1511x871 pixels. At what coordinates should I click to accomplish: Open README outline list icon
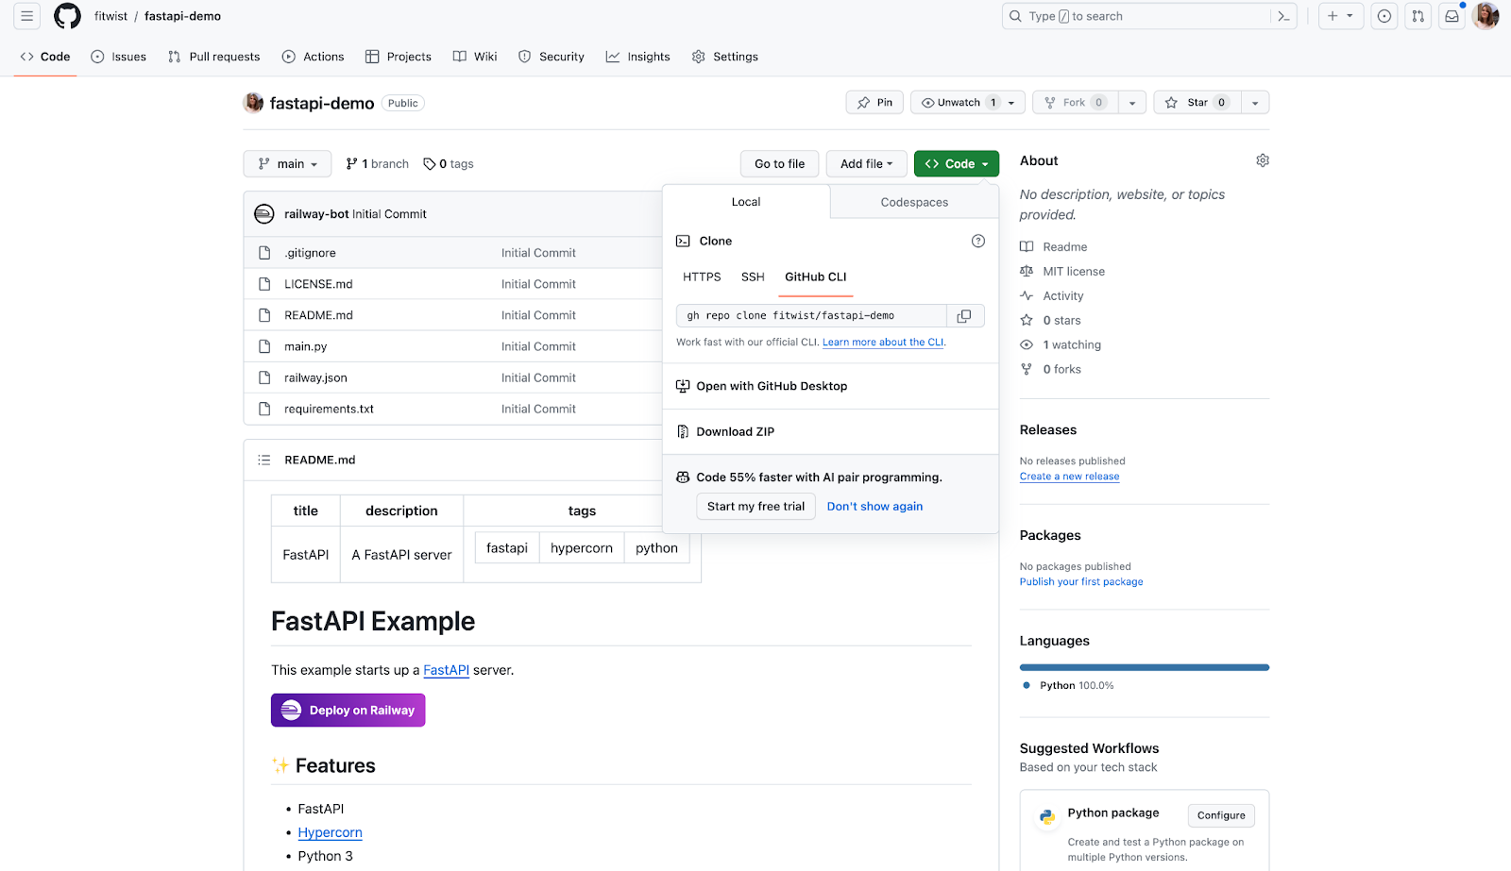coord(264,461)
